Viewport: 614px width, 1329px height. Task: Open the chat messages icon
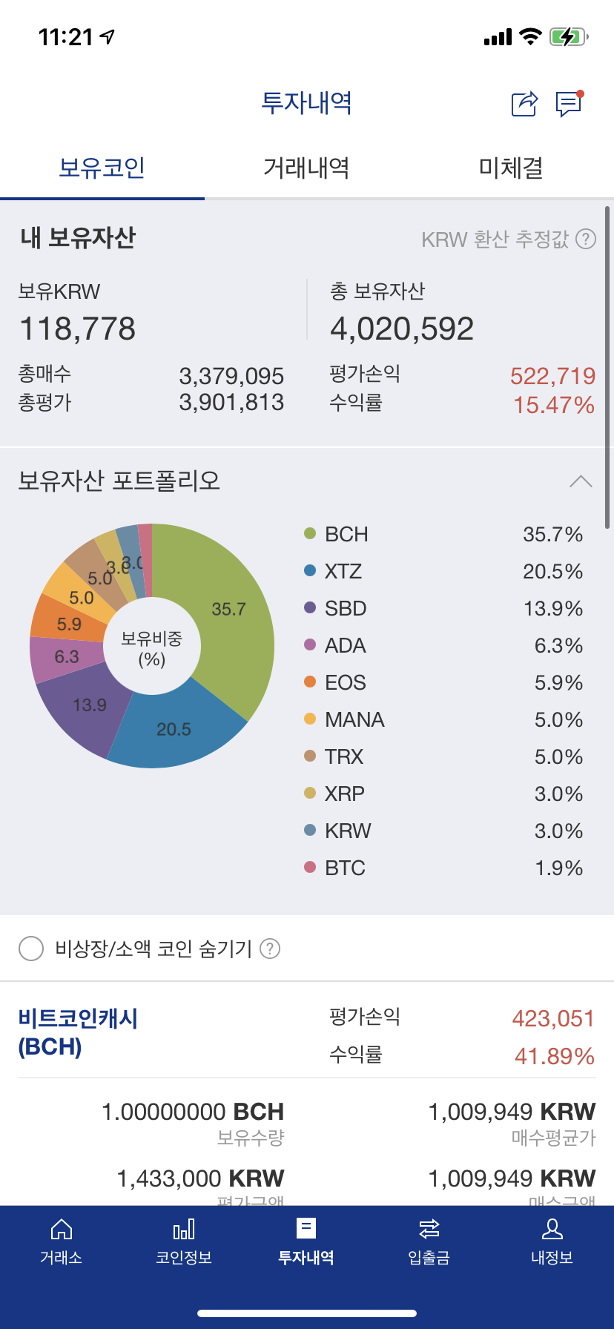[x=569, y=104]
